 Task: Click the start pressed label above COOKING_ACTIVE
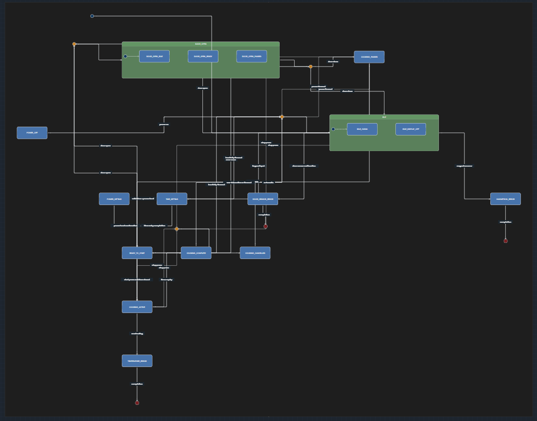point(137,279)
